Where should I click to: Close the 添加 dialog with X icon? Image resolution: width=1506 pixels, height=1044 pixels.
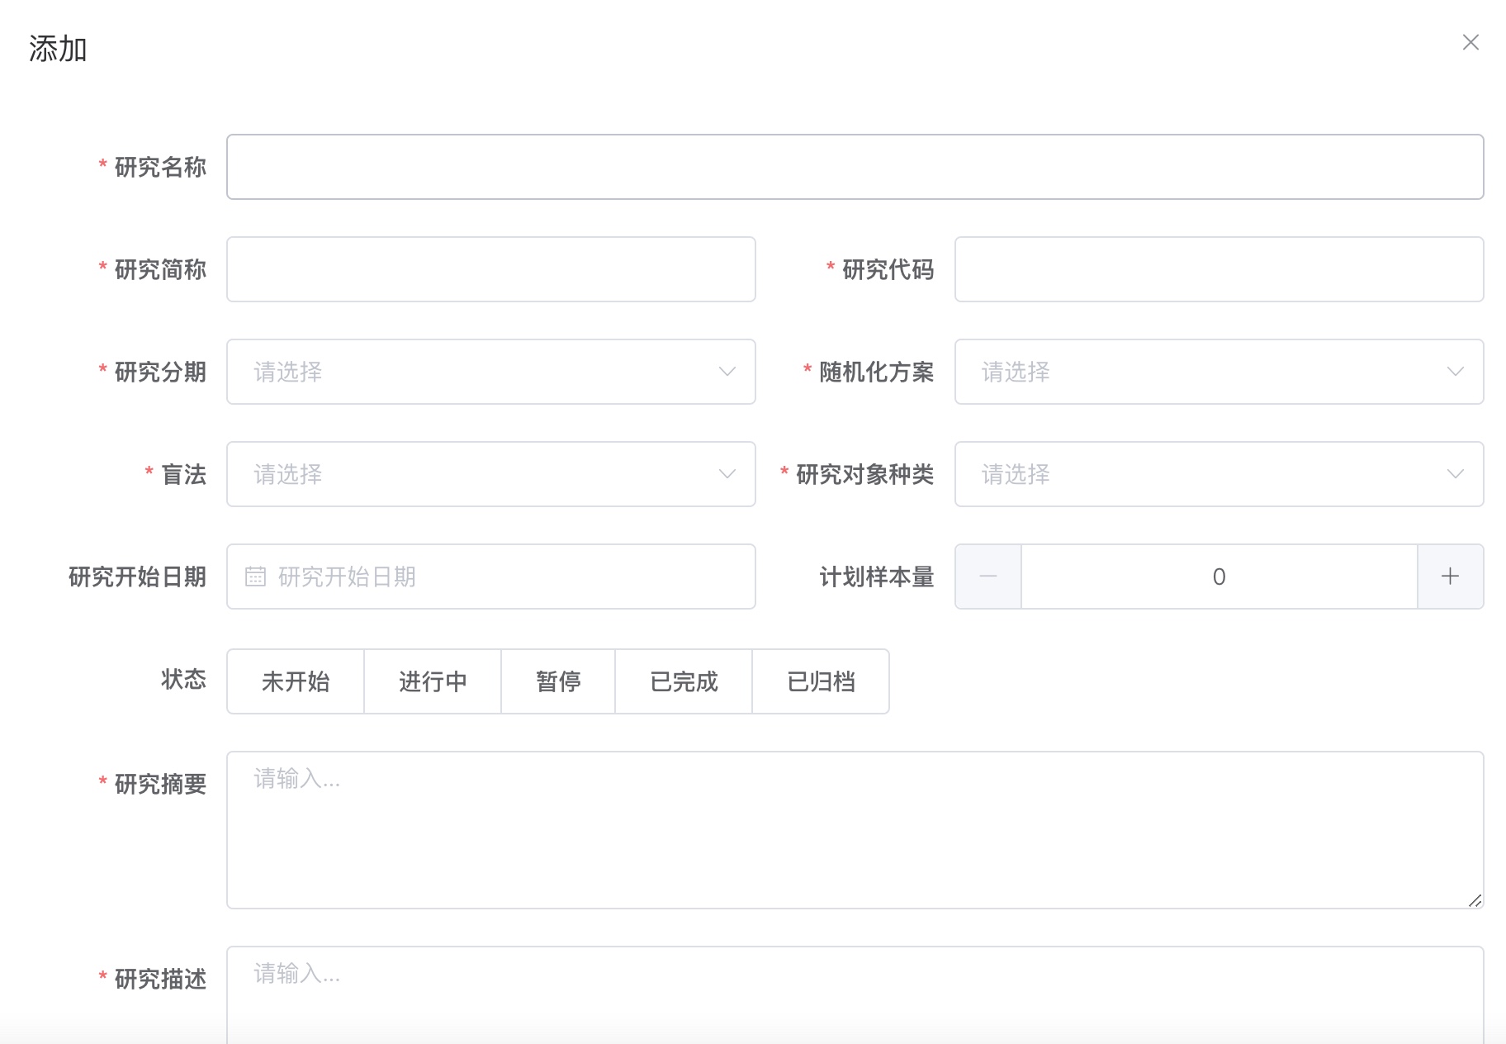click(1470, 42)
